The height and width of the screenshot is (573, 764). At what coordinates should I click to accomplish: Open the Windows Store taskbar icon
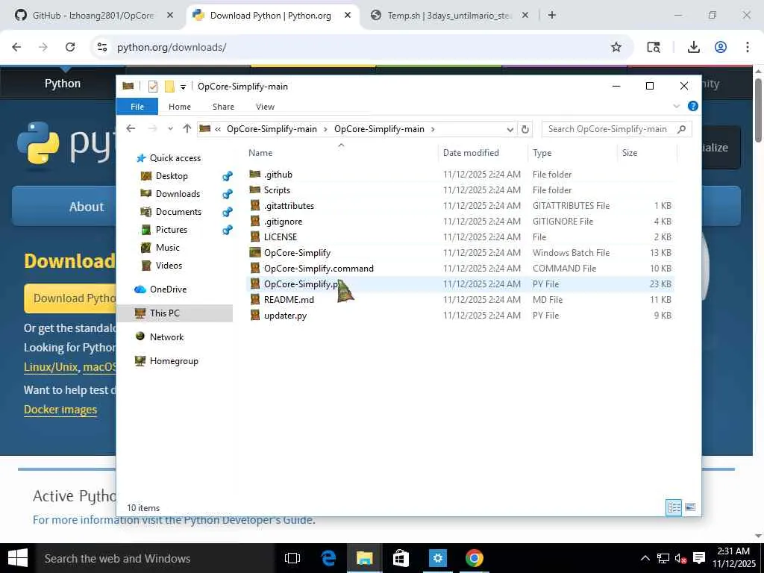401,558
